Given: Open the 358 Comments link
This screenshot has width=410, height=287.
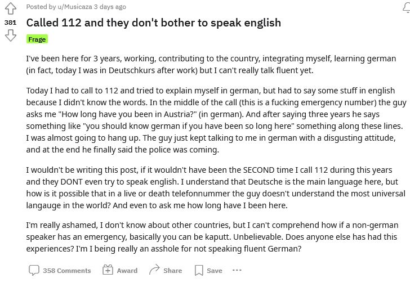Looking at the screenshot, I should 67,271.
